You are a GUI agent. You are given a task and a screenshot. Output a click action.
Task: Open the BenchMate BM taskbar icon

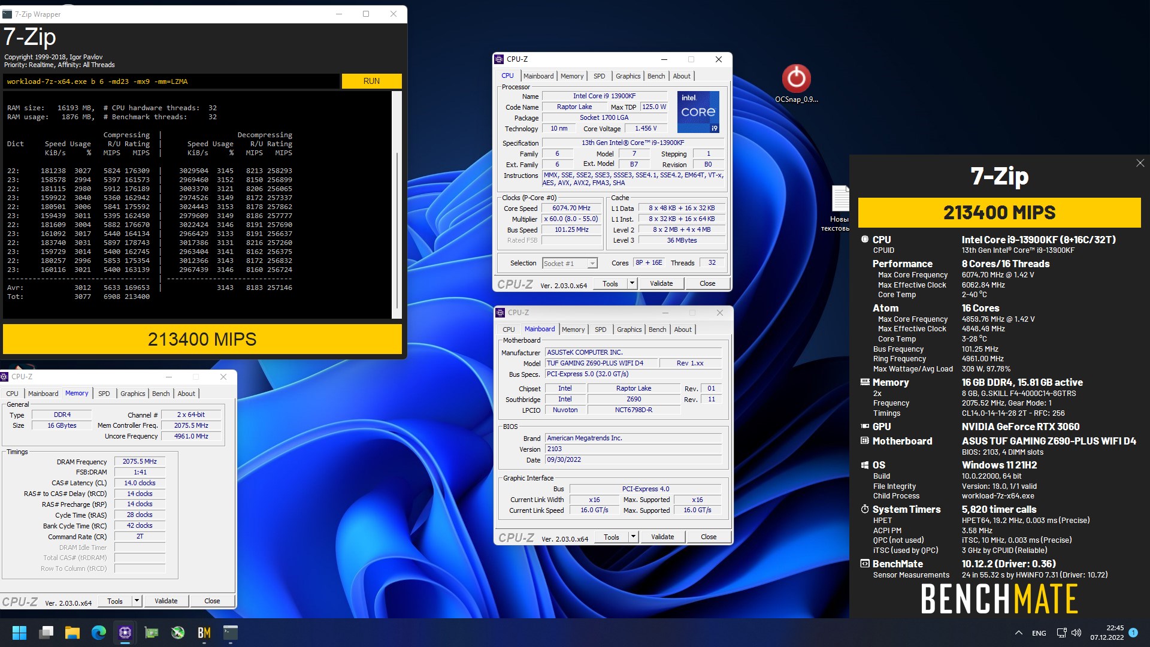click(x=204, y=633)
